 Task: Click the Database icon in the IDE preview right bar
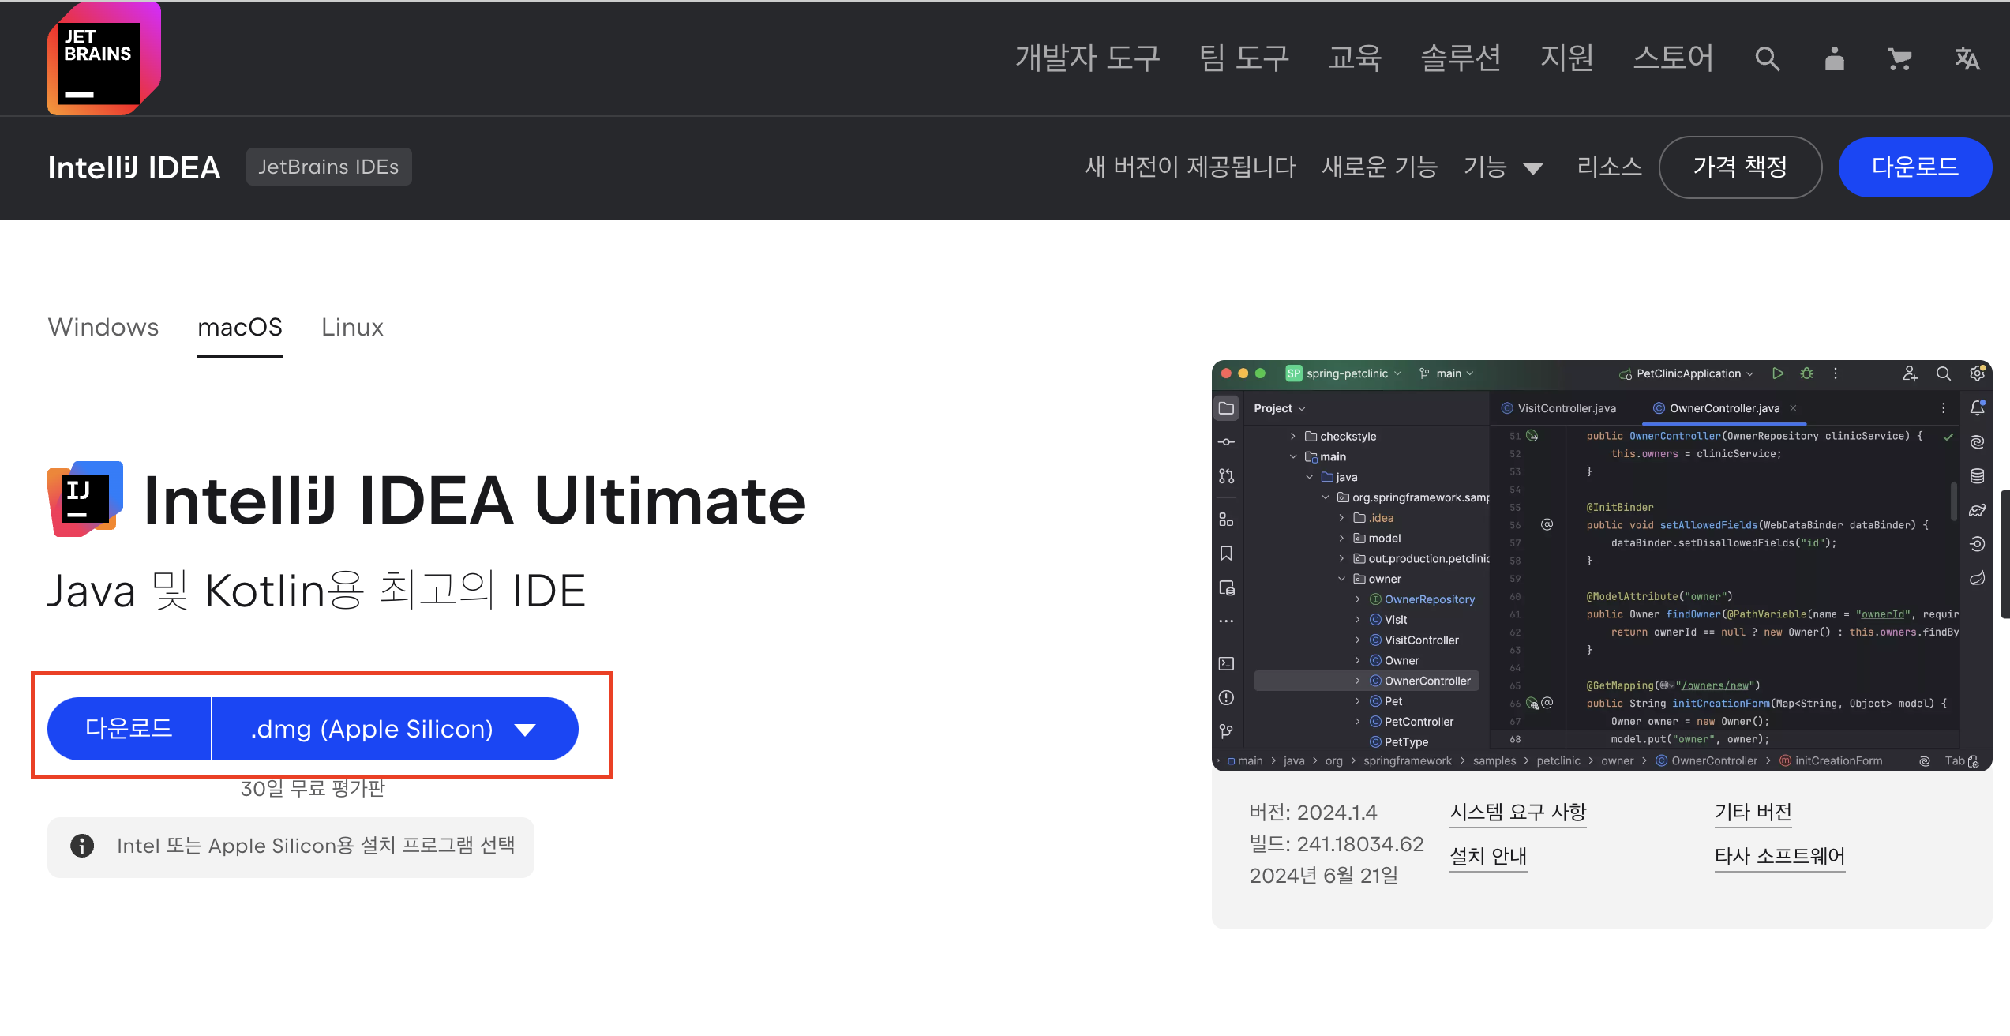(1977, 476)
